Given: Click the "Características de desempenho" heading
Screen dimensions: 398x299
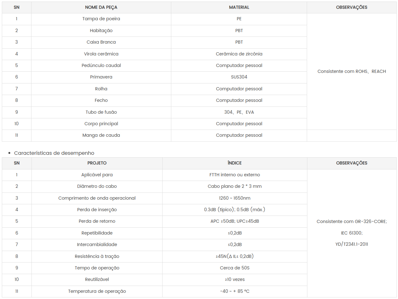Looking at the screenshot, I should (x=54, y=153).
